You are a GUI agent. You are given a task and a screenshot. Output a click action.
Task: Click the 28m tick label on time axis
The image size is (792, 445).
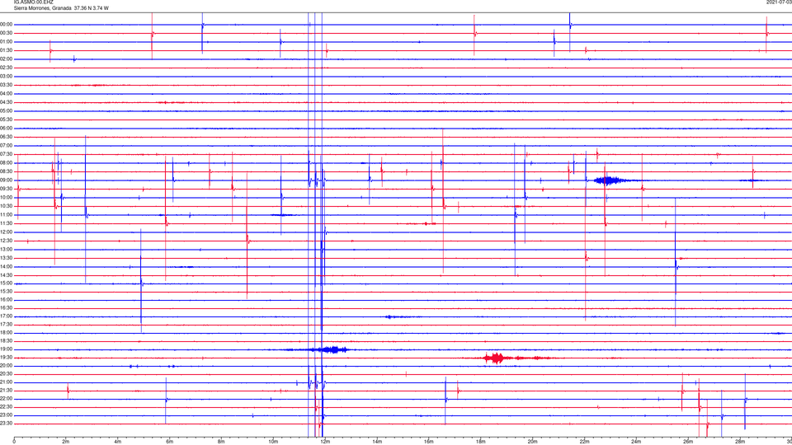pyautogui.click(x=740, y=442)
